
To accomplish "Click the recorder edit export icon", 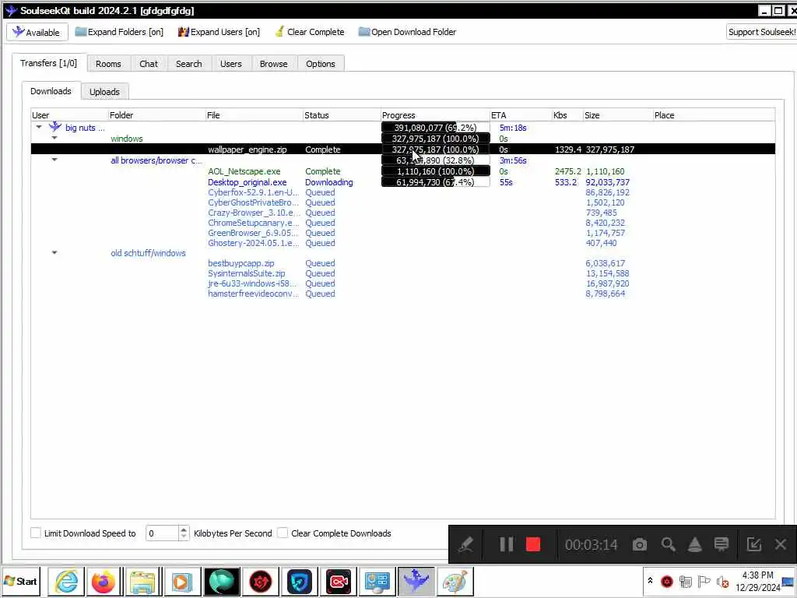I will pos(753,544).
